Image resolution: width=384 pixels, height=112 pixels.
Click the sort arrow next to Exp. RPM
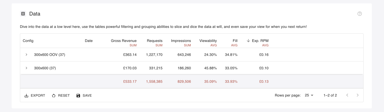248,41
